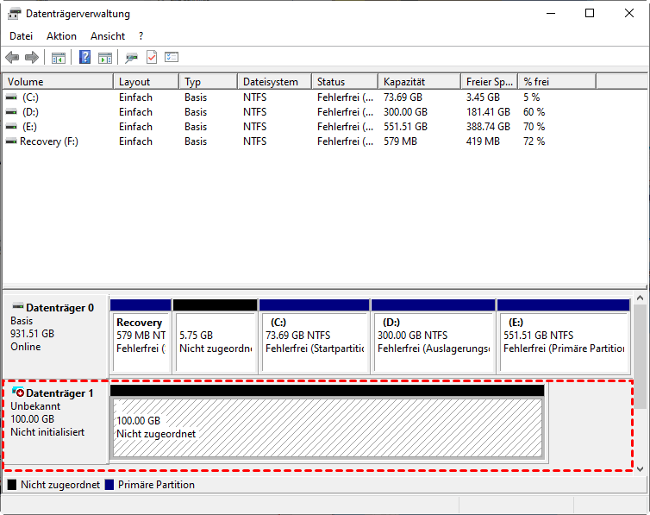Viewport: 650px width, 515px height.
Task: Maximize the Datenträgerverwaltung window
Action: tap(590, 13)
